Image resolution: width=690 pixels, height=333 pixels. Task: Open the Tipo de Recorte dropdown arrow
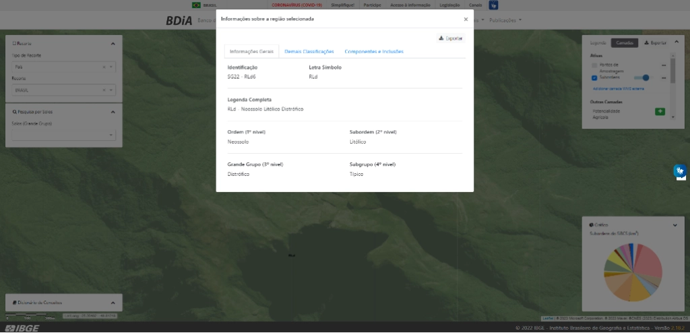tap(111, 67)
